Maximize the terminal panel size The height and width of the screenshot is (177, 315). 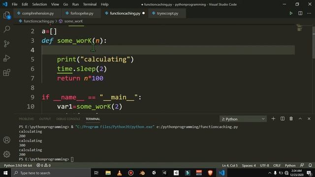(x=300, y=119)
